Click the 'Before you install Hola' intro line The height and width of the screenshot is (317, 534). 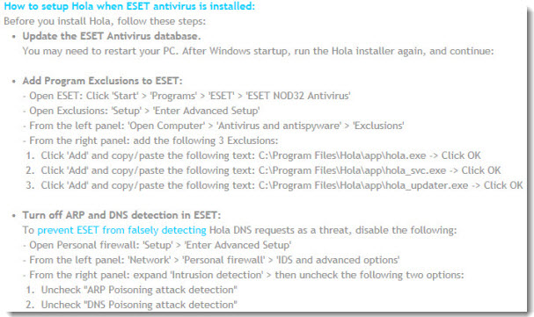105,21
